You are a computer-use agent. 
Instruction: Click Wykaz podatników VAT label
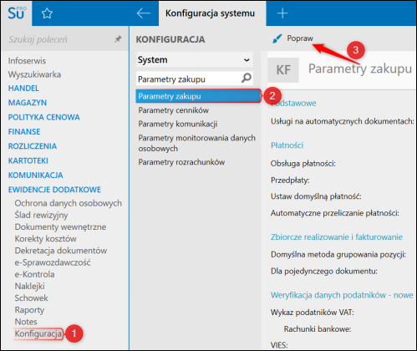point(313,313)
